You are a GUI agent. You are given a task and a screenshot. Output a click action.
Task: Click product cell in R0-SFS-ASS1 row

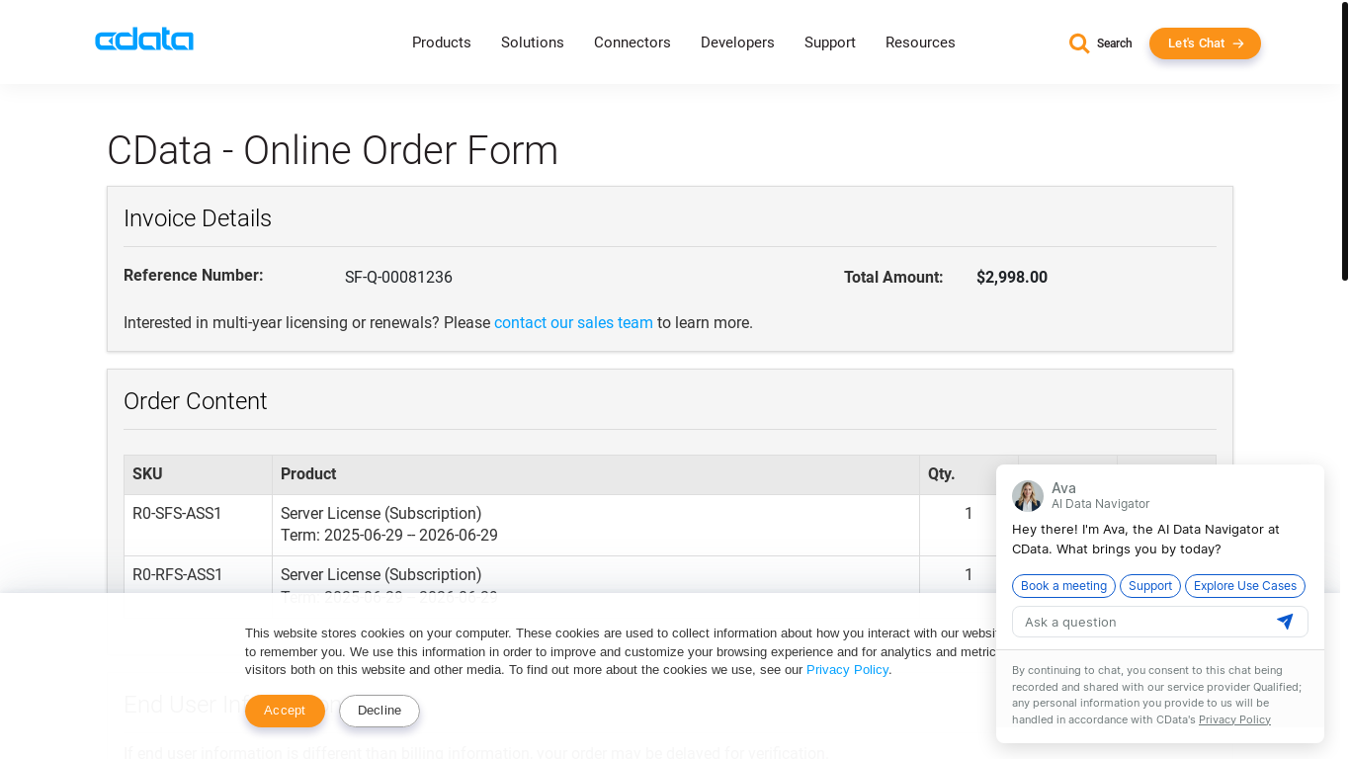tap(596, 525)
